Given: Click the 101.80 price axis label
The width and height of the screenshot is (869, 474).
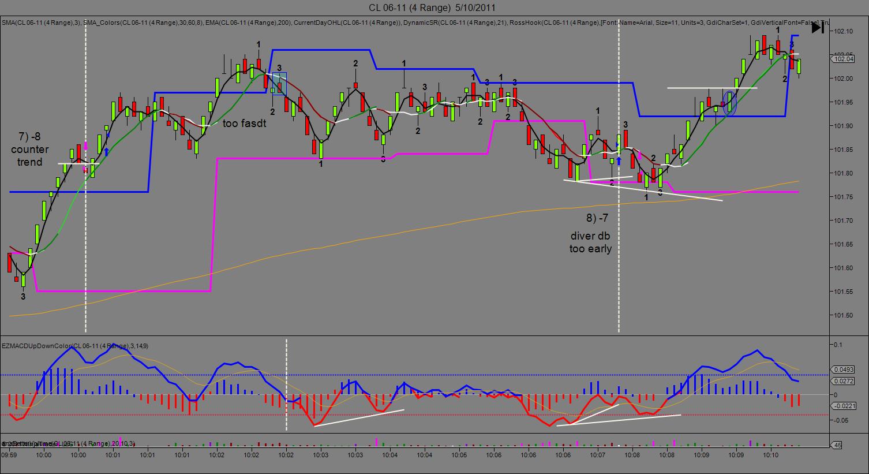Looking at the screenshot, I should click(x=843, y=173).
